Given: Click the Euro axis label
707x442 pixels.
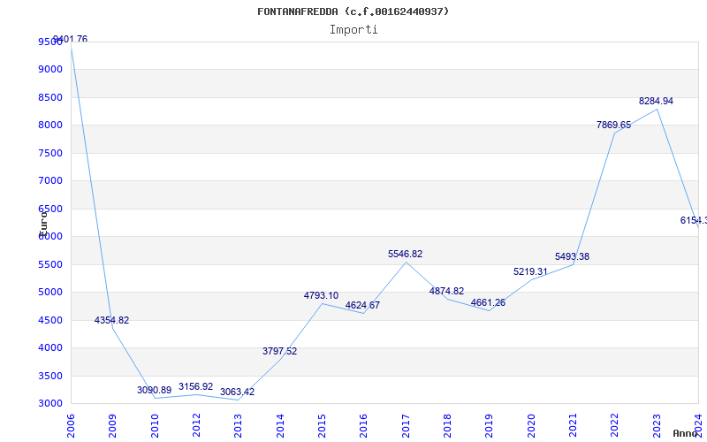Looking at the screenshot, I should point(43,223).
